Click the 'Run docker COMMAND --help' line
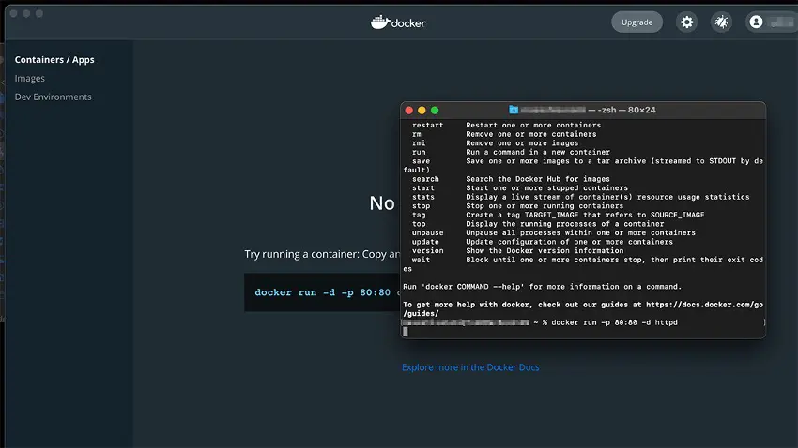 (542, 287)
